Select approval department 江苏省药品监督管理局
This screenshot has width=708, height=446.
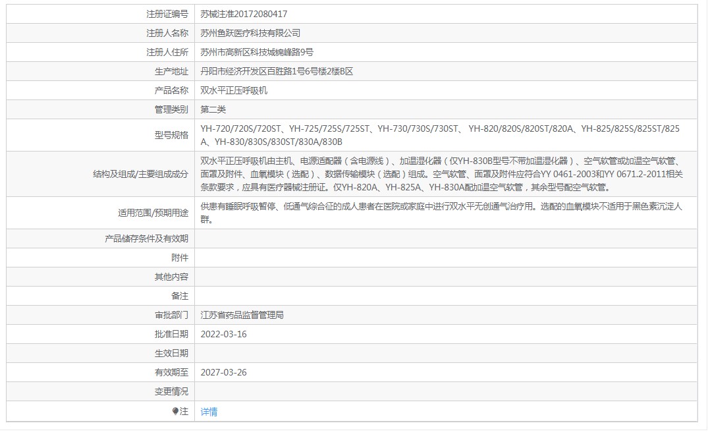tap(242, 315)
